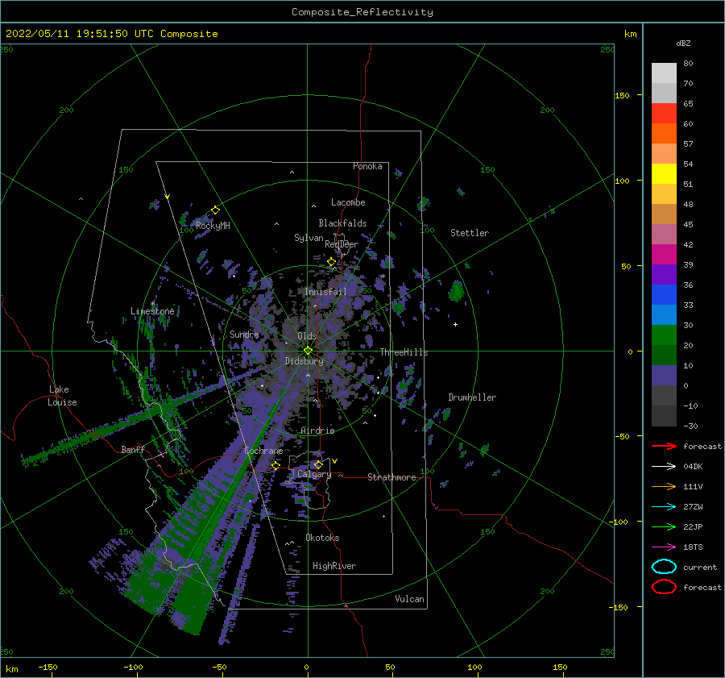Image resolution: width=725 pixels, height=678 pixels.
Task: Click the white 04DK arrow icon
Action: (x=664, y=467)
